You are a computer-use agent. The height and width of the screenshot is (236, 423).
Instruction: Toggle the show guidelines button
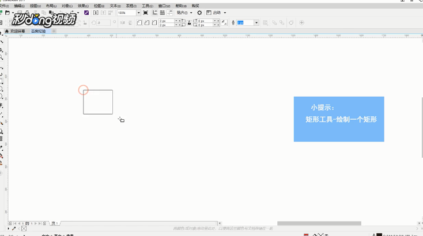pos(170,13)
